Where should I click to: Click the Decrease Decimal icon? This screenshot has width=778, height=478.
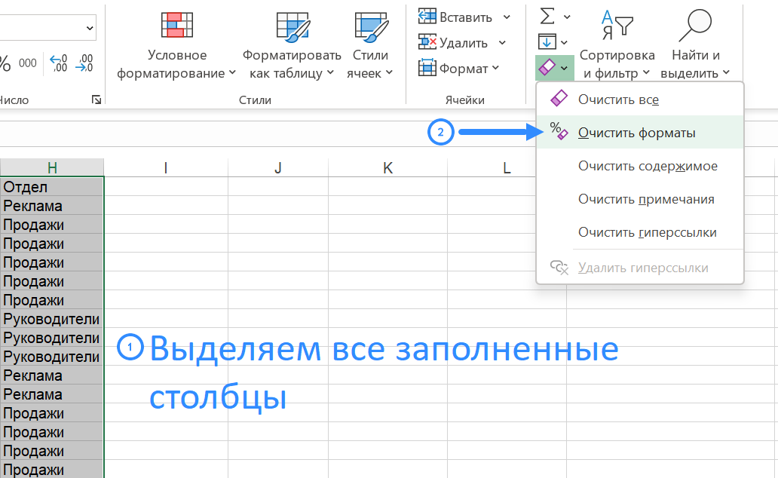pos(85,63)
